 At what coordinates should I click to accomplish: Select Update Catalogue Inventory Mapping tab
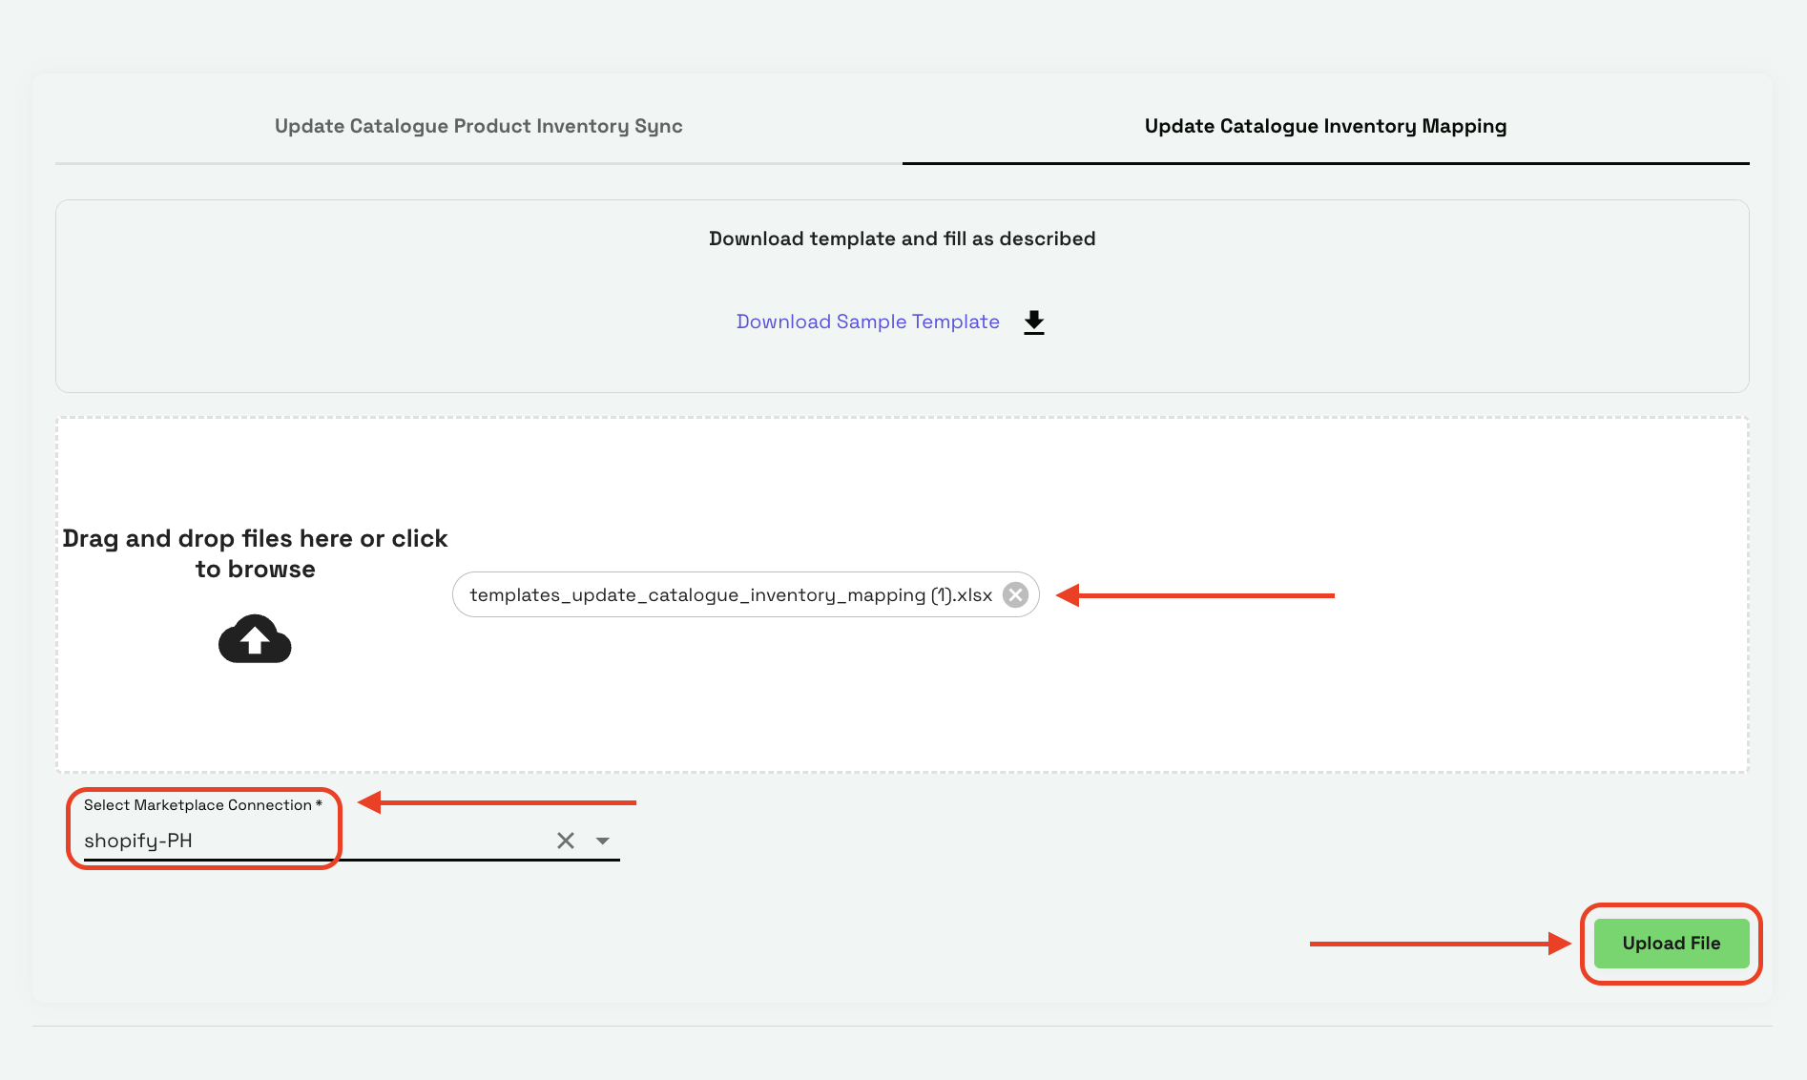click(1325, 126)
